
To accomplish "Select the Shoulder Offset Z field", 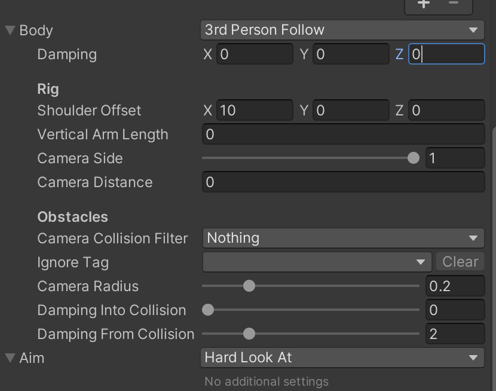I will pos(446,110).
